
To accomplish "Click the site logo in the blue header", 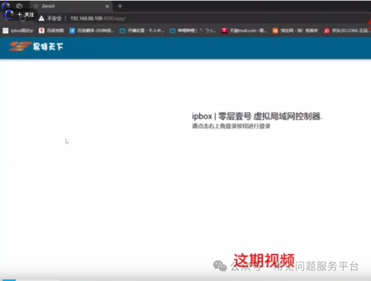I will pyautogui.click(x=36, y=46).
